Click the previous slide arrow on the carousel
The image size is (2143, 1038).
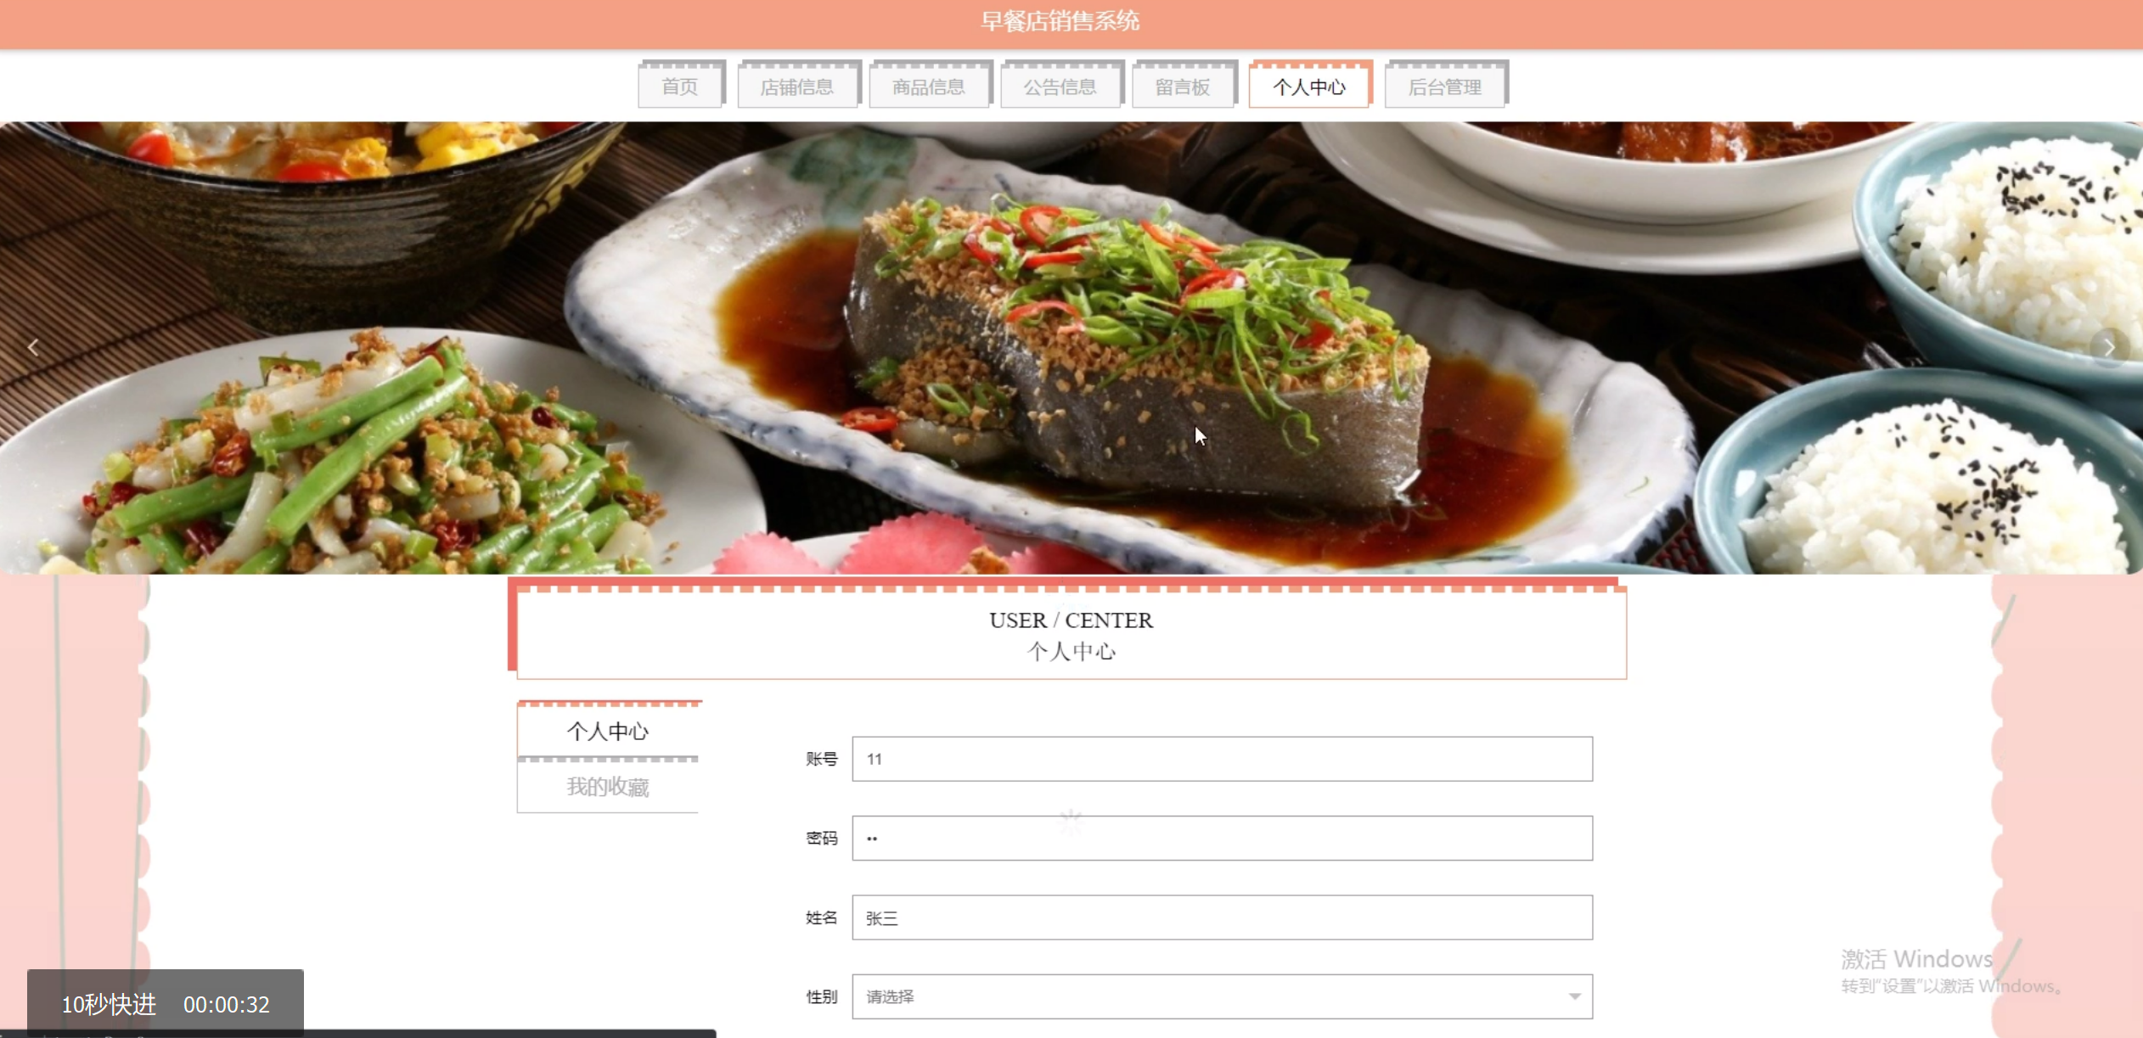[32, 347]
